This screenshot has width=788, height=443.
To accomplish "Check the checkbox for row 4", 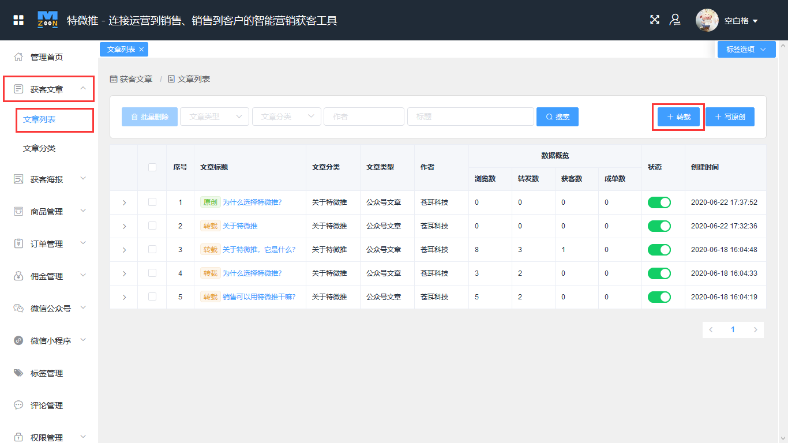I will [152, 273].
